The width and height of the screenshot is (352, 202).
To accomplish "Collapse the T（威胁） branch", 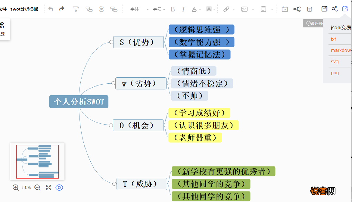I will point(114,184).
